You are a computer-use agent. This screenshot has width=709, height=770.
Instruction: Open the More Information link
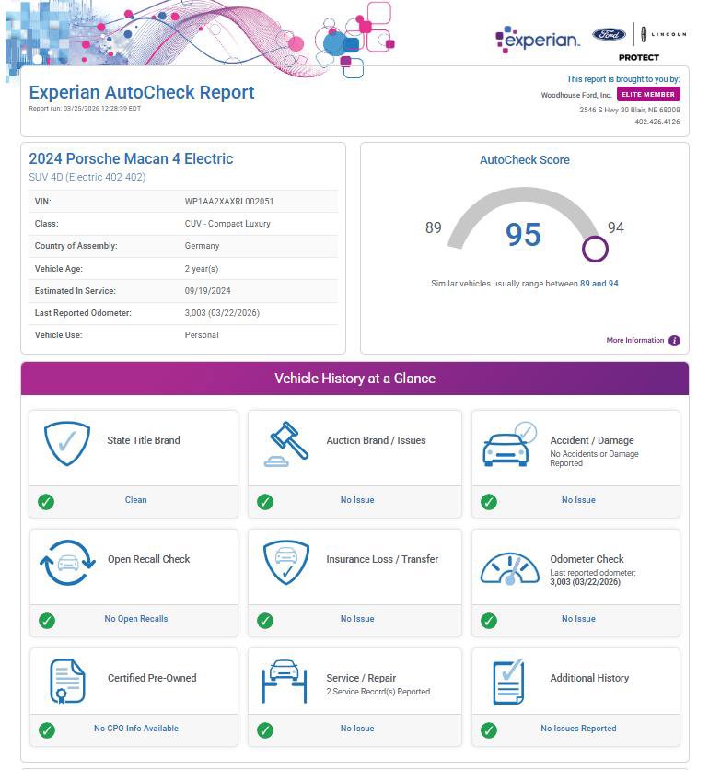coord(634,340)
